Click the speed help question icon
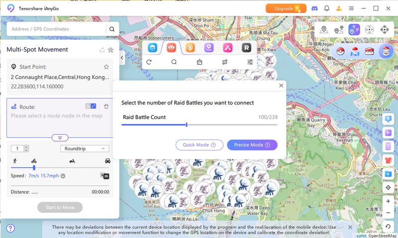The image size is (398, 238). (63, 176)
